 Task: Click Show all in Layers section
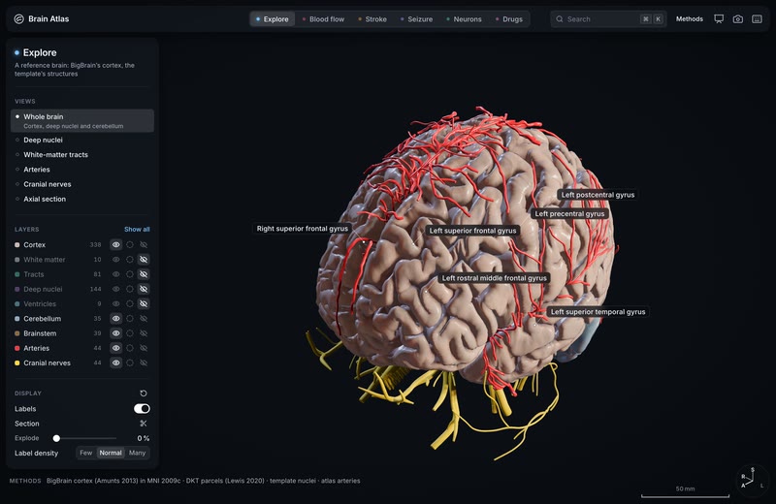click(x=137, y=229)
